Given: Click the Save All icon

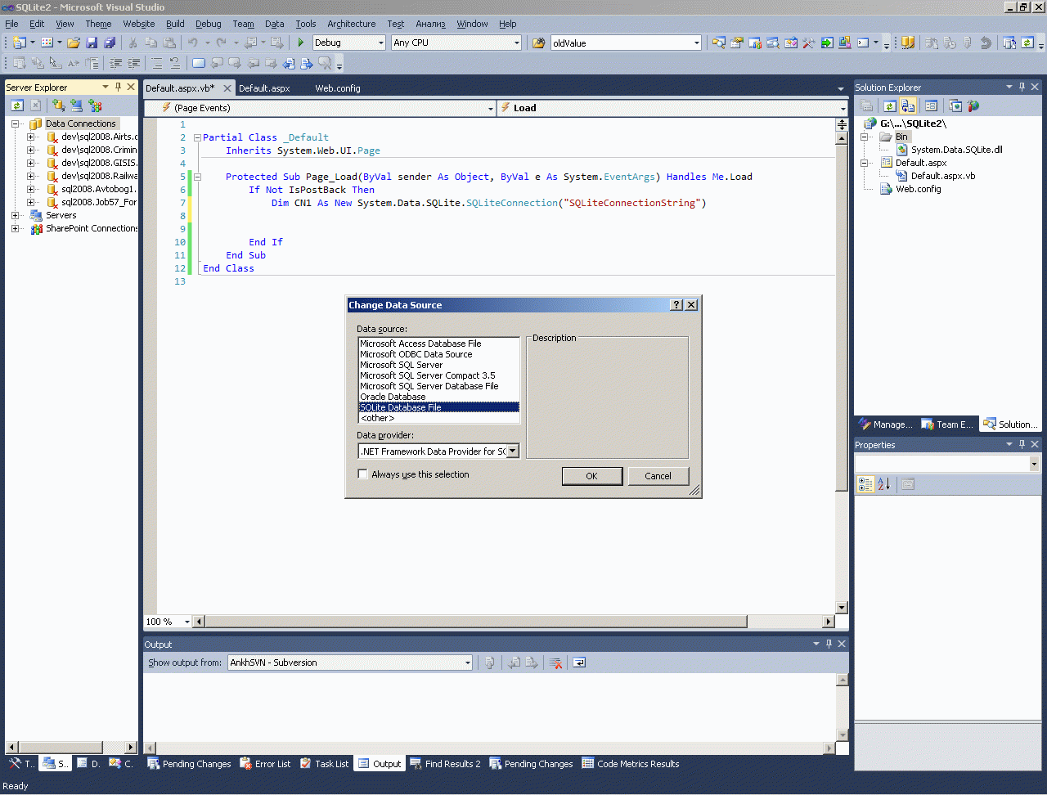Looking at the screenshot, I should [110, 43].
